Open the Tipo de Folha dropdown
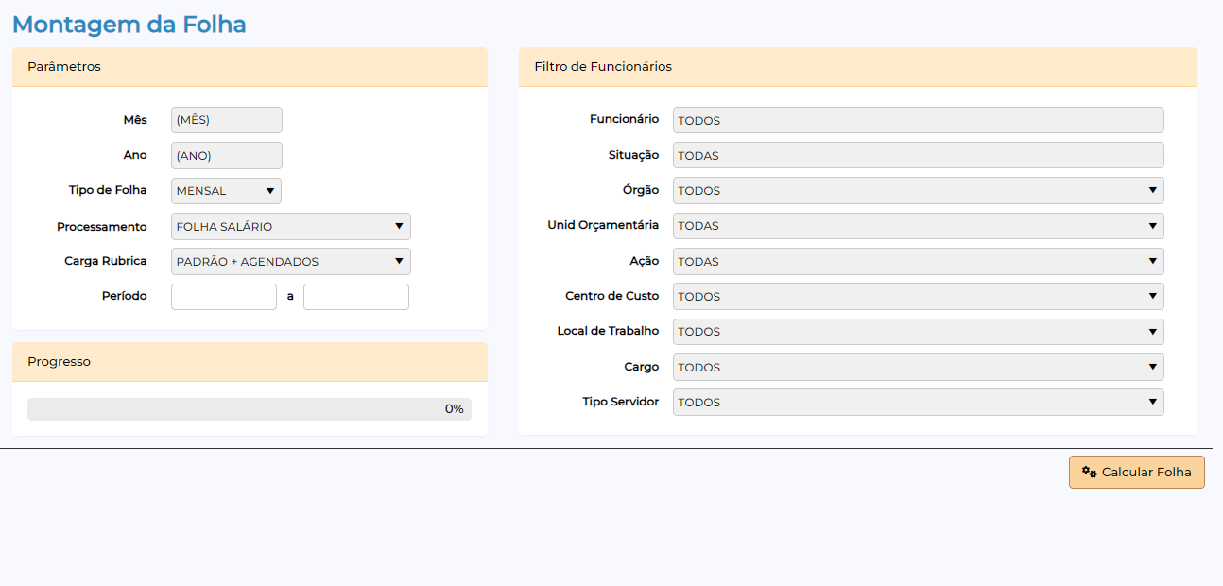 tap(226, 191)
